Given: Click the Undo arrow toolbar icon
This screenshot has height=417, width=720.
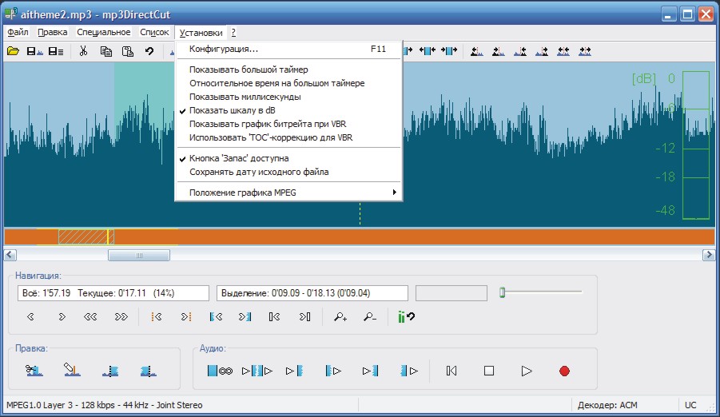Looking at the screenshot, I should tap(149, 51).
